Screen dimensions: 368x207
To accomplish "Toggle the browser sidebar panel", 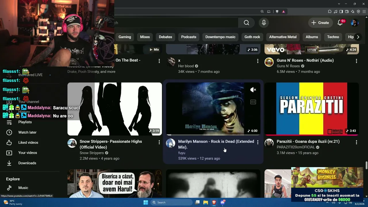I will coord(341,11).
